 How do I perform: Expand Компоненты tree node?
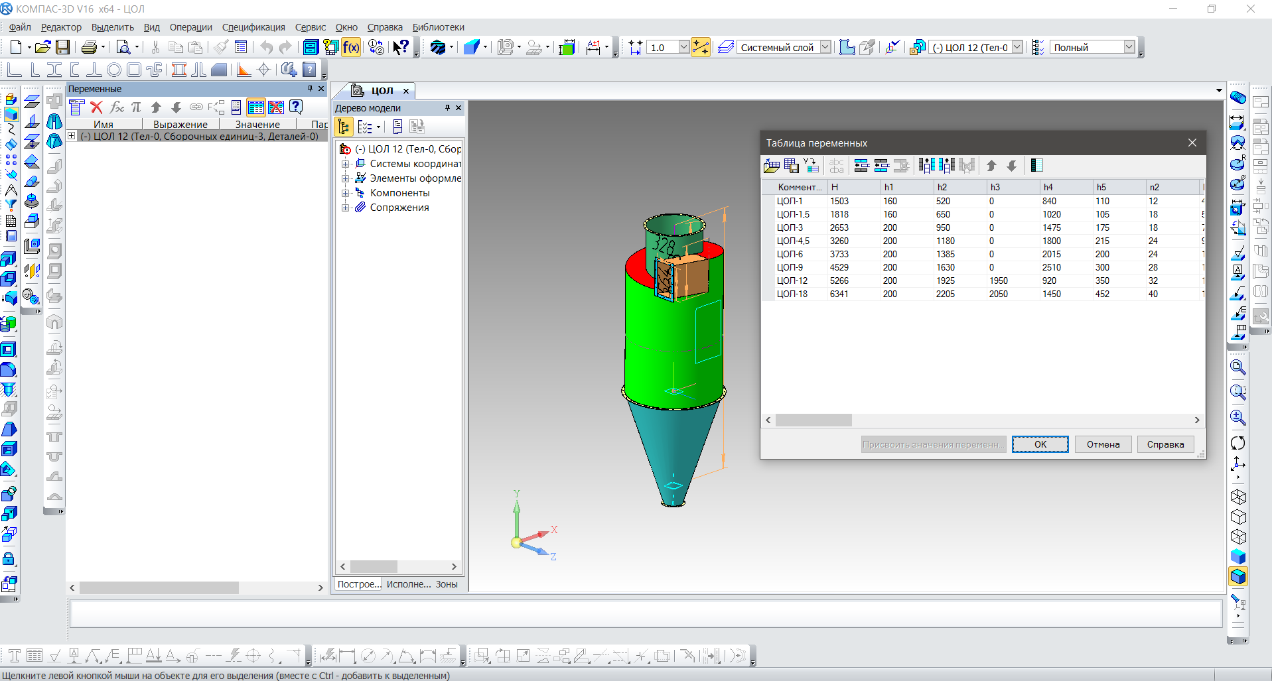(345, 193)
